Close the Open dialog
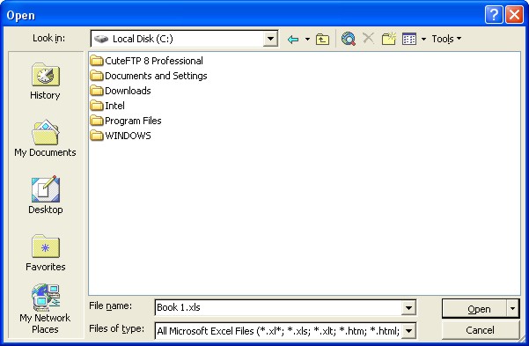 (515, 15)
